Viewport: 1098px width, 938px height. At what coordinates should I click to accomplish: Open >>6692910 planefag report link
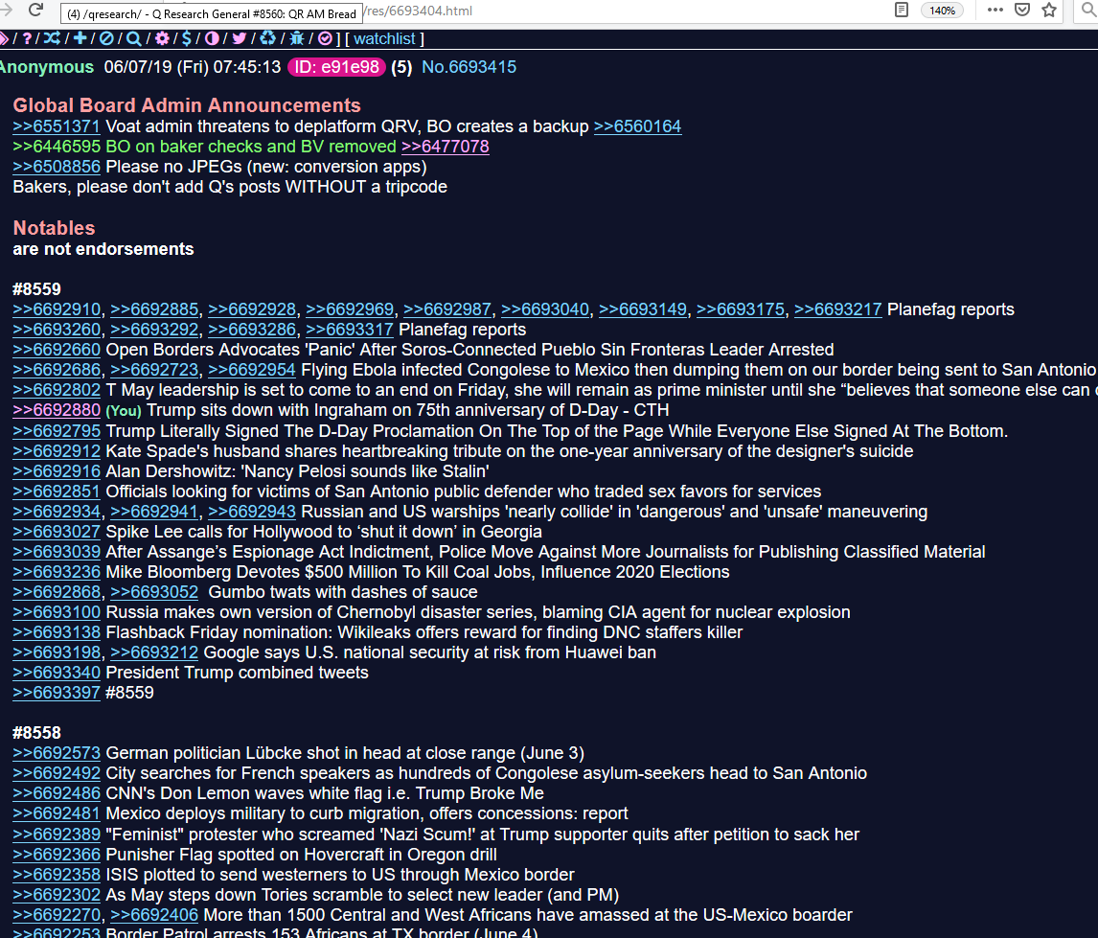coord(57,310)
